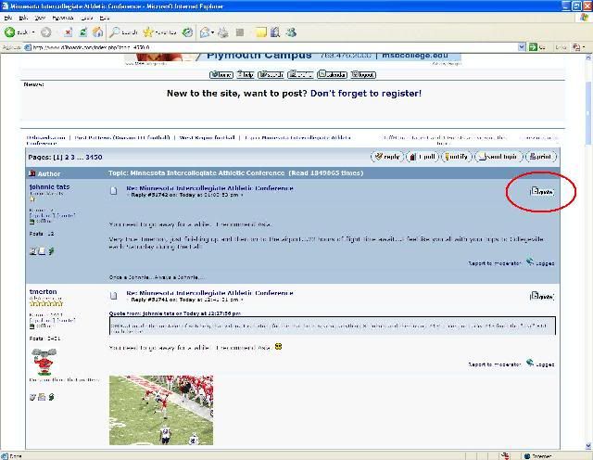The height and width of the screenshot is (460, 593).
Task: Click the forum print button
Action: tap(541, 157)
